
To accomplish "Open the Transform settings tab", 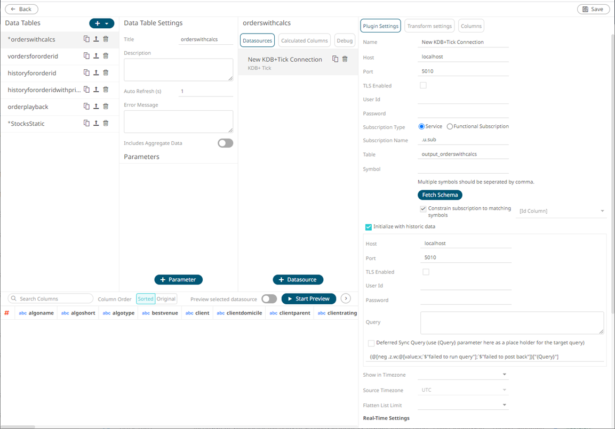I will coord(429,26).
